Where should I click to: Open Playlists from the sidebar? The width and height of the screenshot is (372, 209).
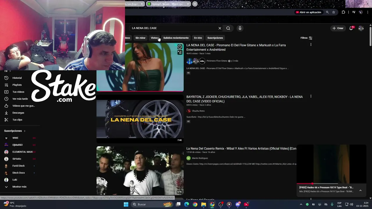17,85
